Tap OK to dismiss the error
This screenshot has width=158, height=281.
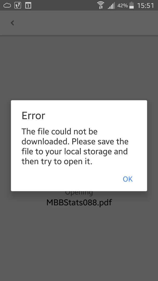coord(128,179)
